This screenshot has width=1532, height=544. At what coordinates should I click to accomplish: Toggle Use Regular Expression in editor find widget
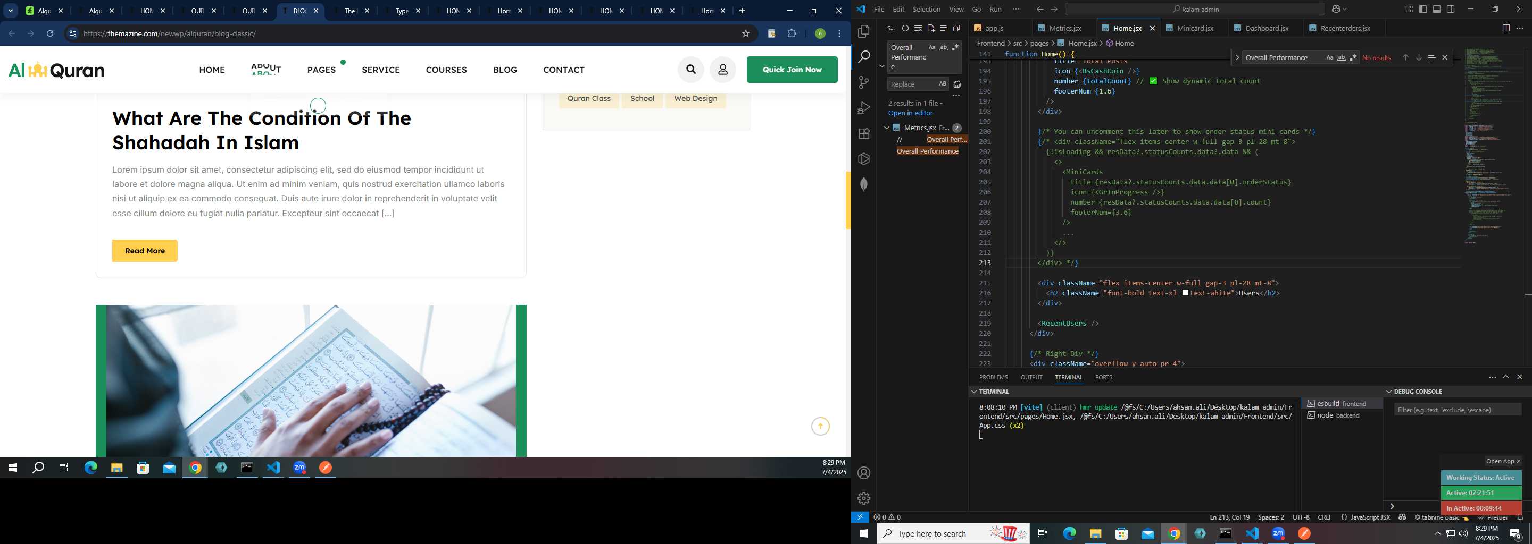[x=1353, y=57]
